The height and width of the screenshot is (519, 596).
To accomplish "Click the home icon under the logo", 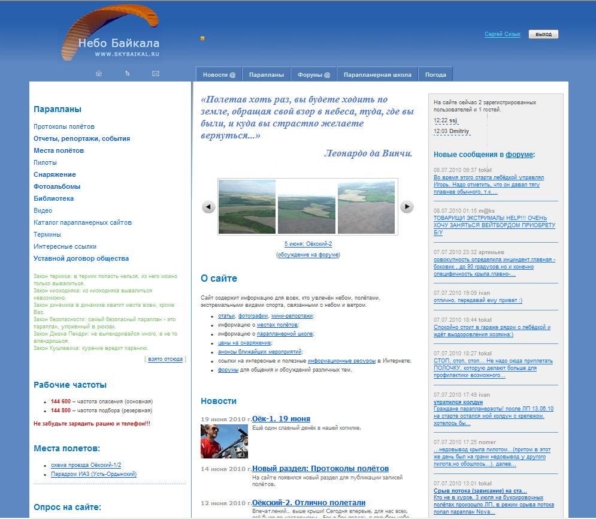I will [99, 74].
